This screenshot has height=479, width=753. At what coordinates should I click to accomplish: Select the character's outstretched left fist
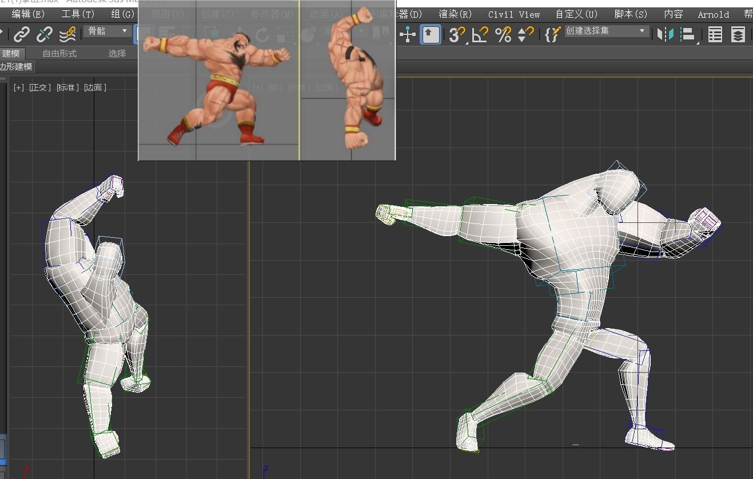tap(386, 214)
